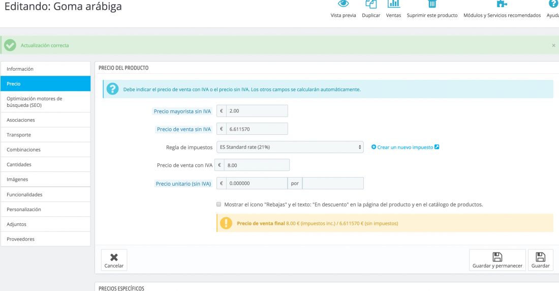Click Suprimir este producto trash icon
The image size is (559, 291).
pos(432,4)
